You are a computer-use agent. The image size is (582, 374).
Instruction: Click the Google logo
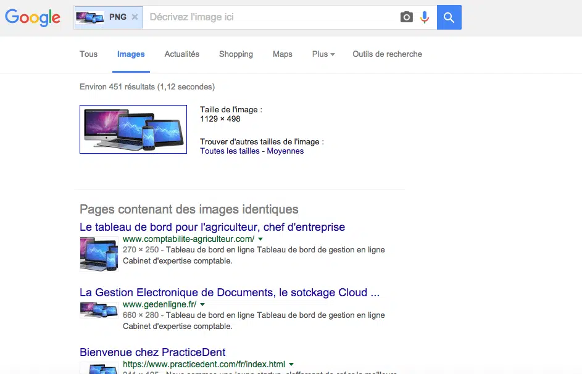click(33, 17)
